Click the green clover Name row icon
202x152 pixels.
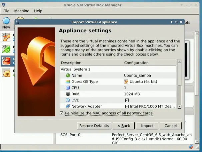coord(68,76)
